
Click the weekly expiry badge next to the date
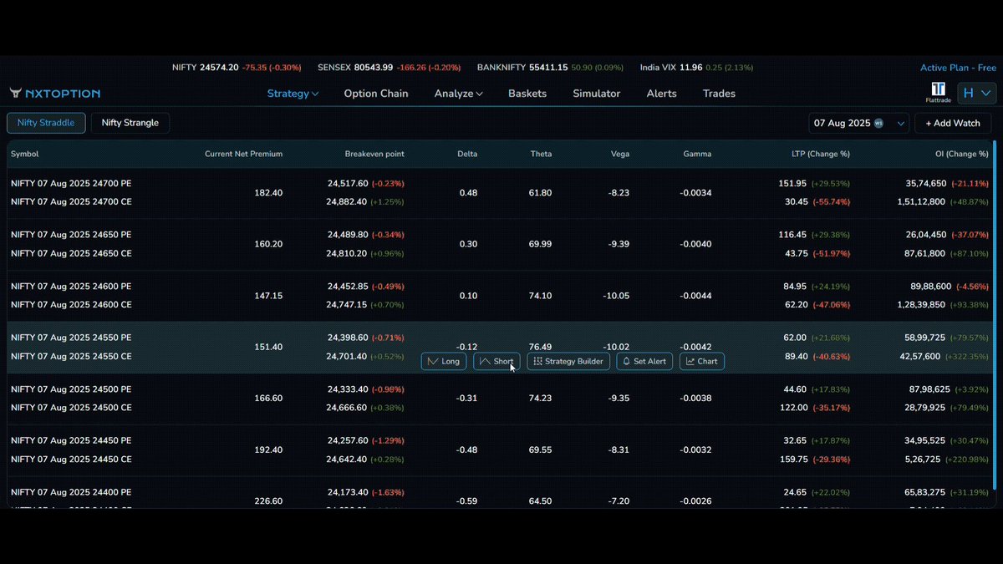878,123
